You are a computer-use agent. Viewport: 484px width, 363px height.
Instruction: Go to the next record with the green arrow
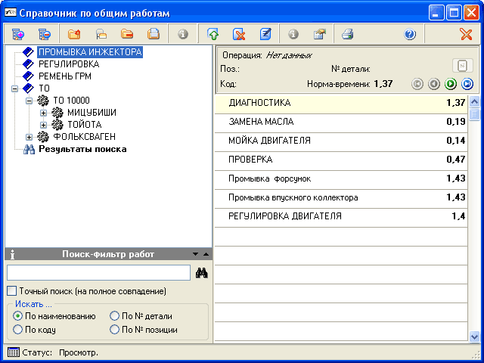[x=451, y=84]
